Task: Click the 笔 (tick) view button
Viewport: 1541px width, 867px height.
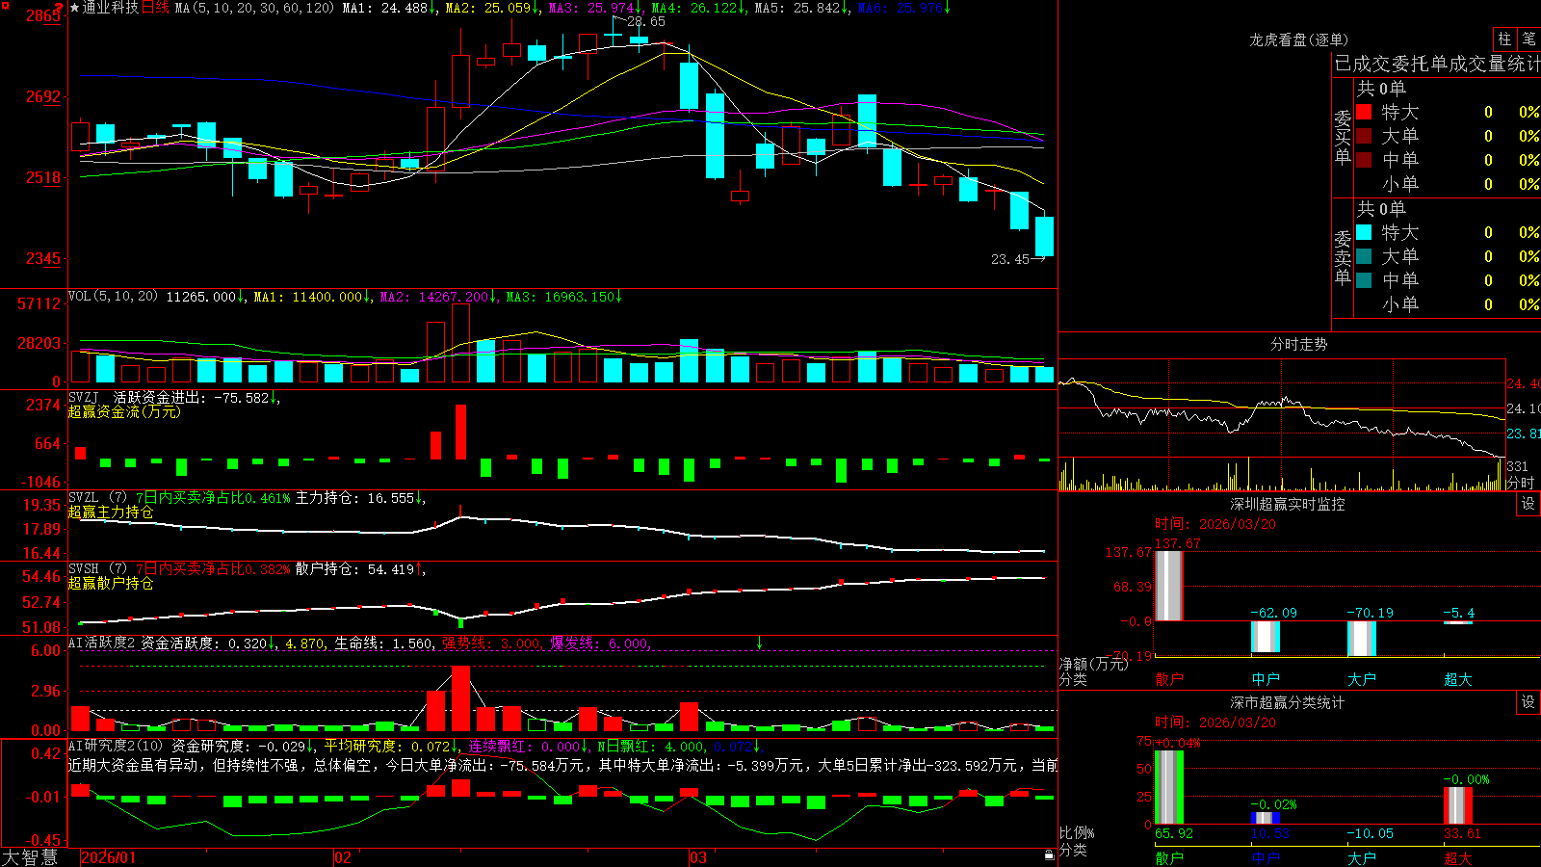Action: pos(1529,39)
